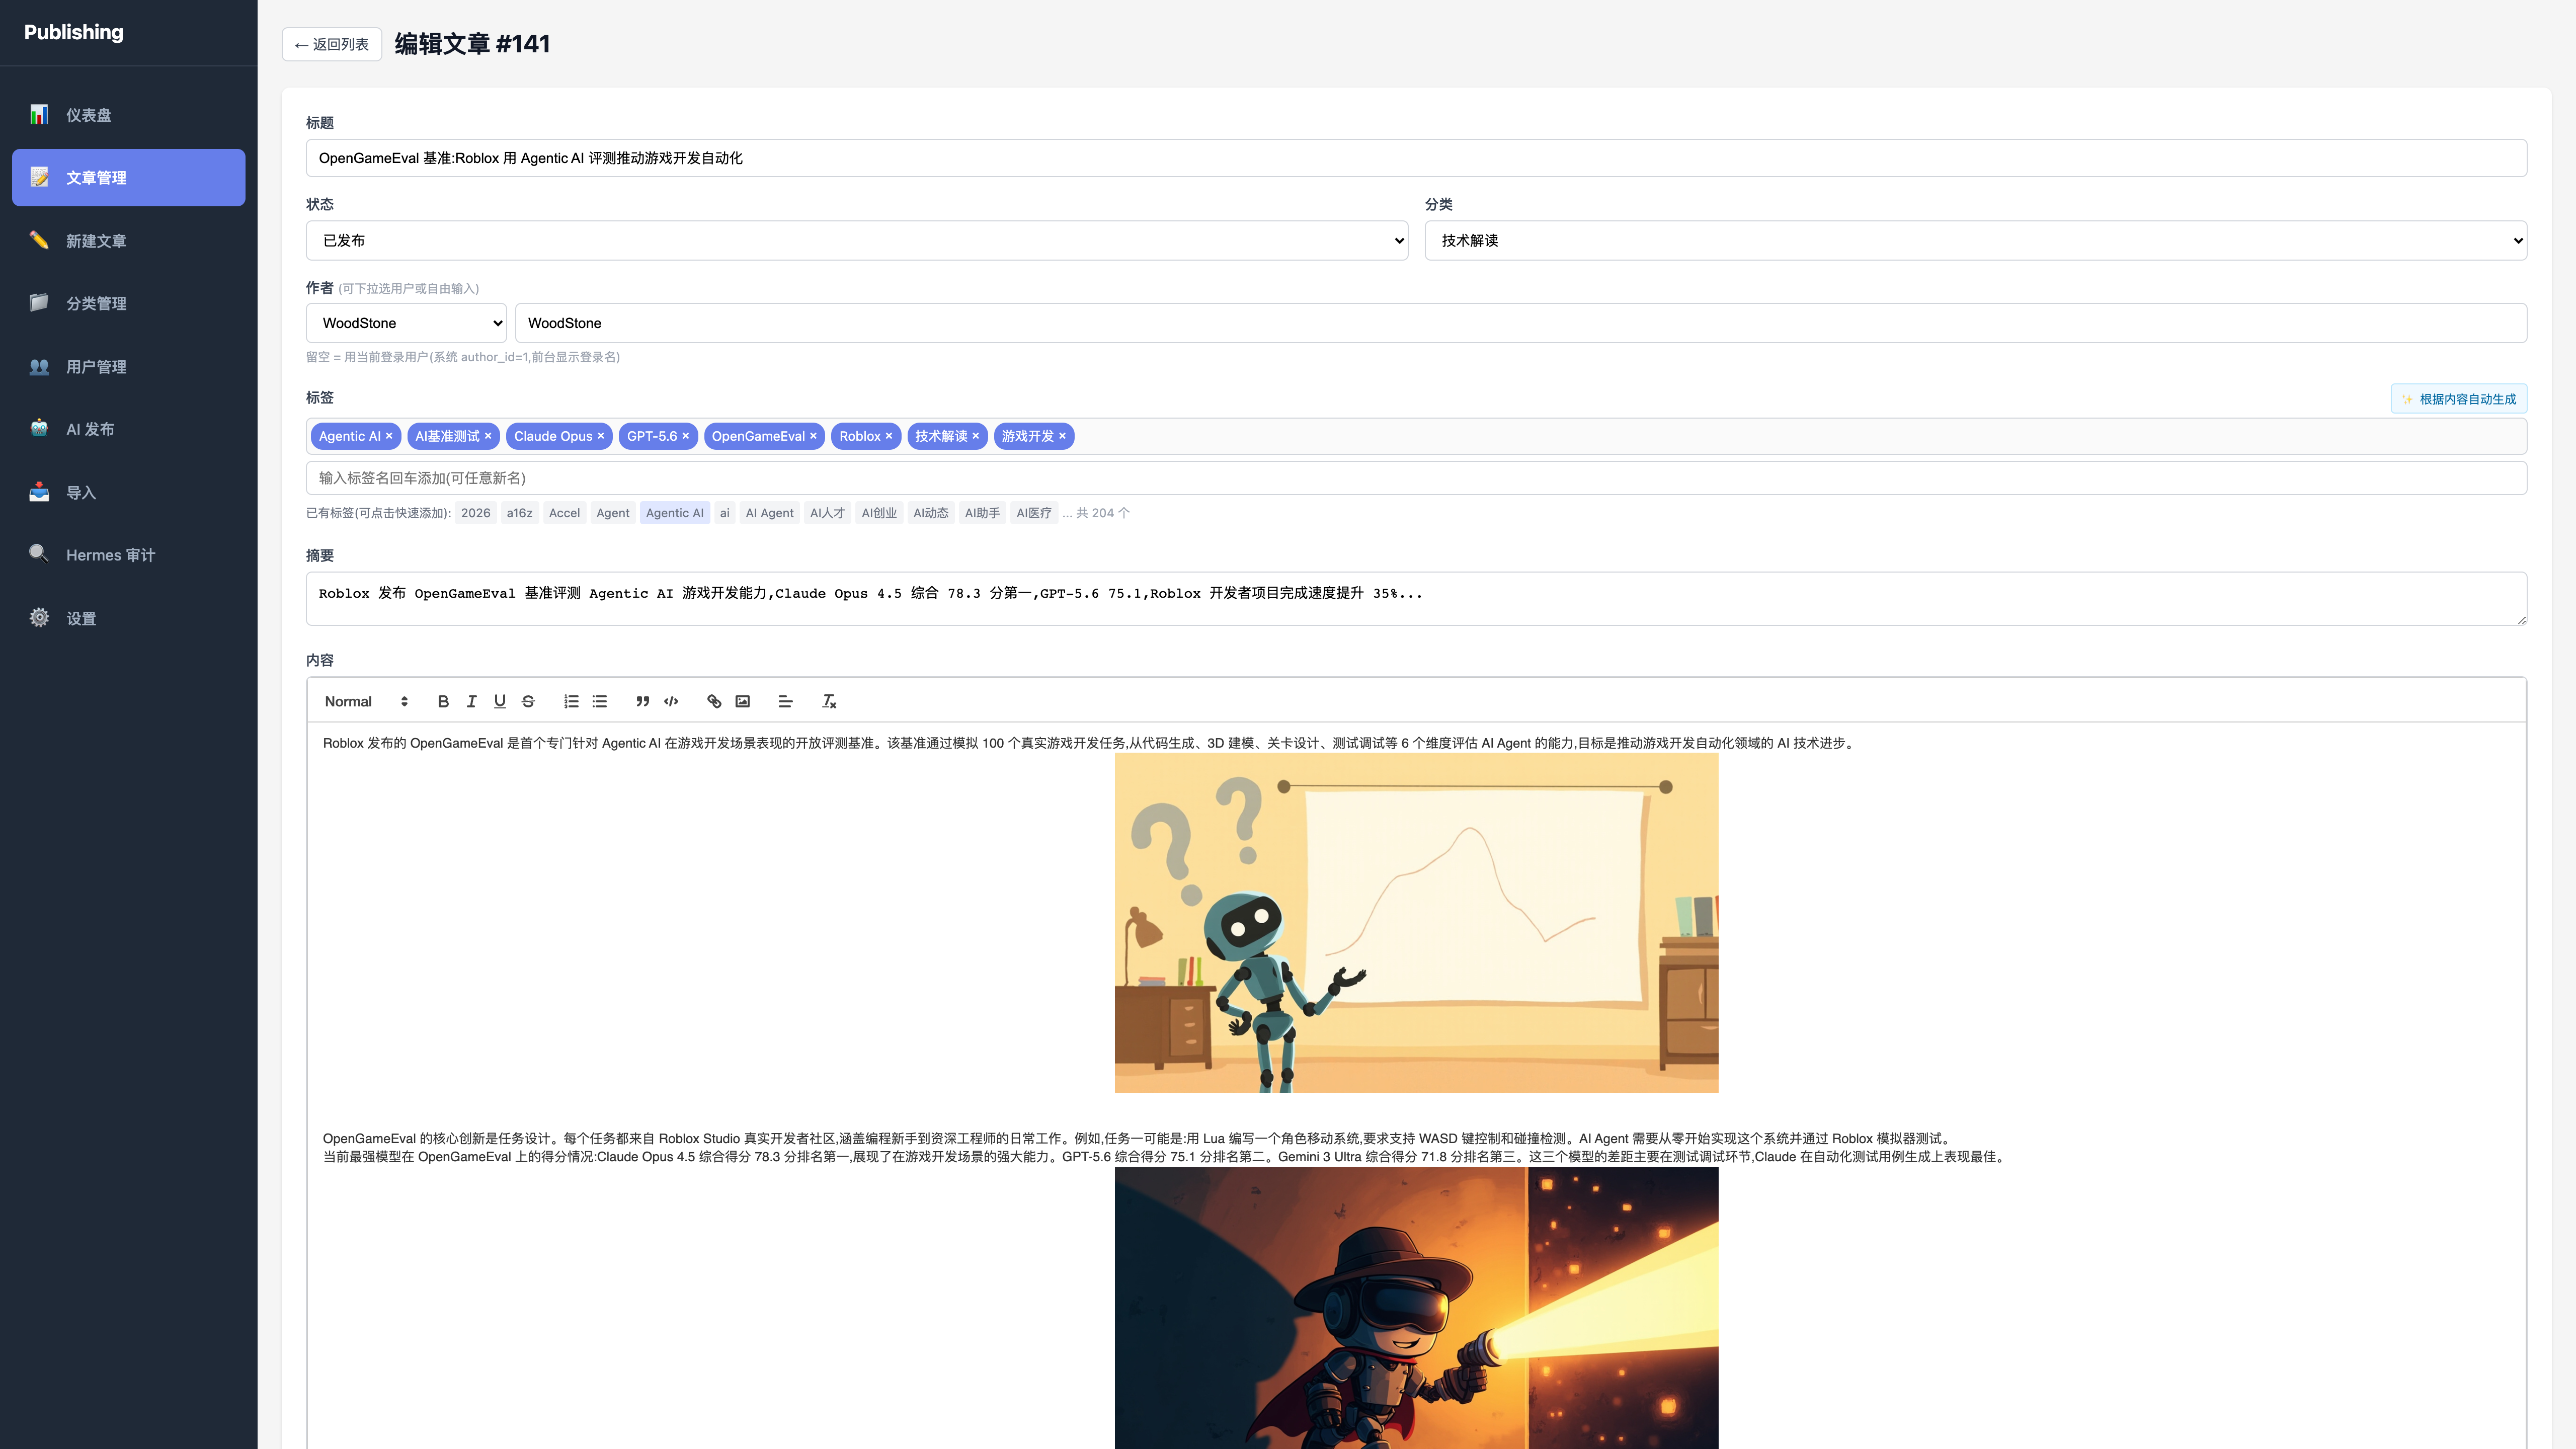Remove the Agentic AI tag
This screenshot has width=2576, height=1449.
tap(389, 436)
